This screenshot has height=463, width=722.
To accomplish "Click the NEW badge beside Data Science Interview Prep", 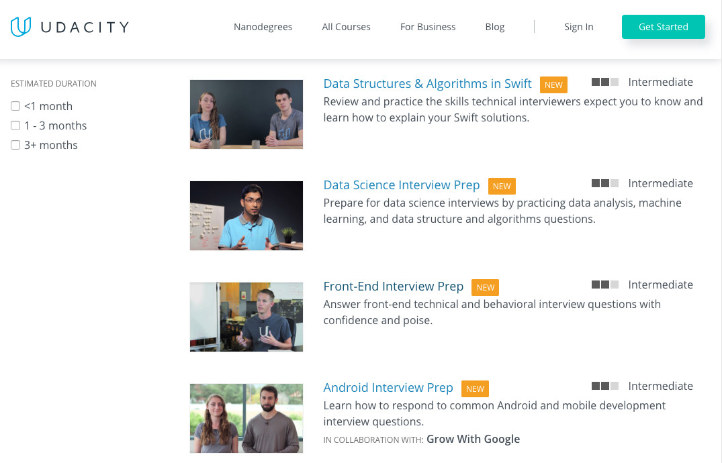I will click(x=502, y=186).
